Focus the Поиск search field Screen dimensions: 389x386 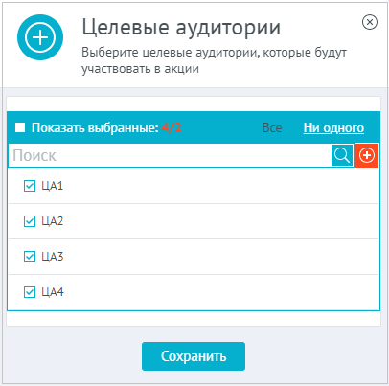pyautogui.click(x=170, y=155)
